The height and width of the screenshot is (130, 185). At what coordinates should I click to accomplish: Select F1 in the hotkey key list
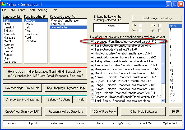coord(175,64)
